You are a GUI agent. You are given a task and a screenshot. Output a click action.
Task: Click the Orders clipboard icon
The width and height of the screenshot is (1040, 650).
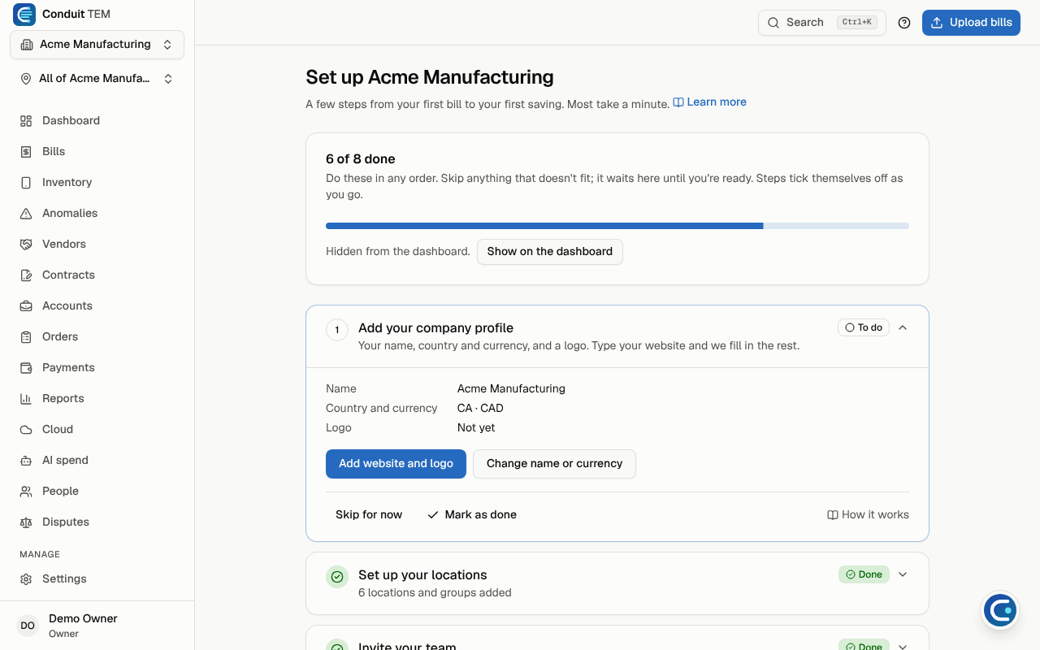tap(26, 336)
